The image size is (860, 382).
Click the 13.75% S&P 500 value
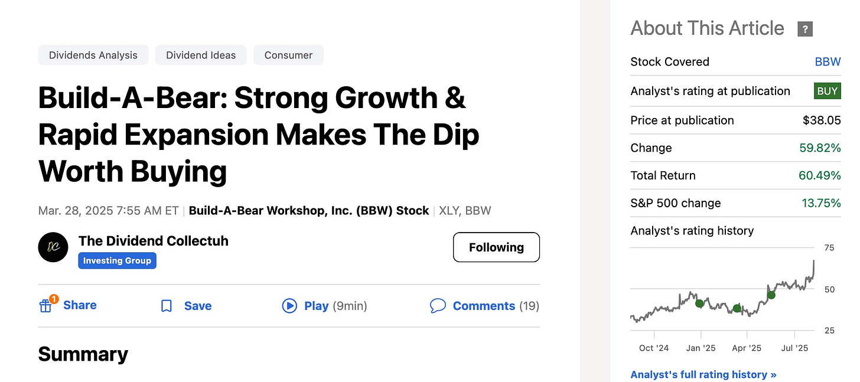tap(821, 203)
